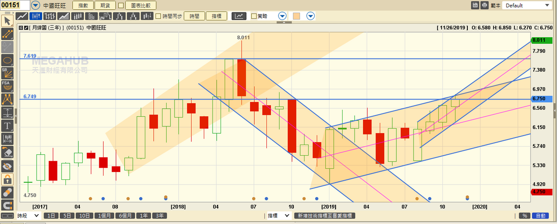Click the pill-shaped link tool icon

pyautogui.click(x=7, y=192)
